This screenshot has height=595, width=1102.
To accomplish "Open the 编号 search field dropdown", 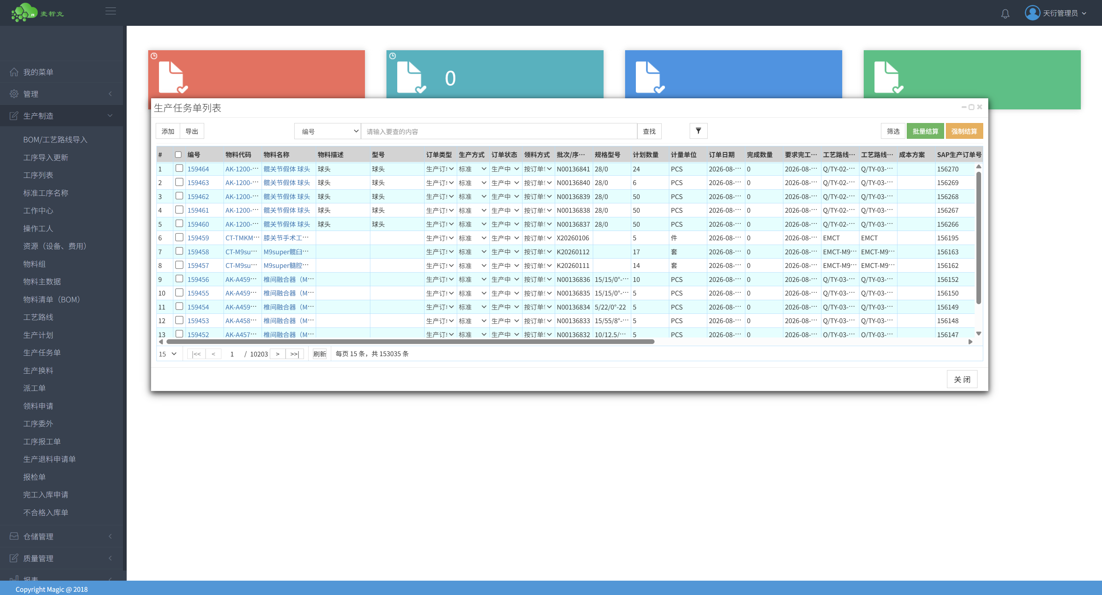I will 328,131.
